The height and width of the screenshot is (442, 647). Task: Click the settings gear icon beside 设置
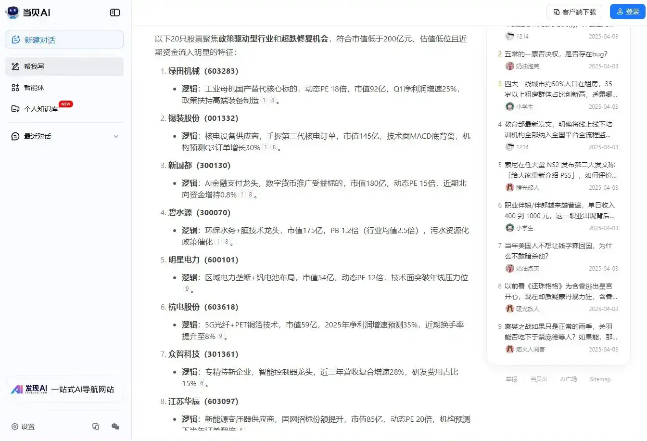point(15,426)
